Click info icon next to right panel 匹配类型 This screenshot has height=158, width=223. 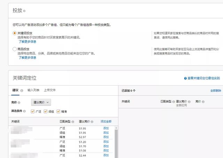point(174,102)
